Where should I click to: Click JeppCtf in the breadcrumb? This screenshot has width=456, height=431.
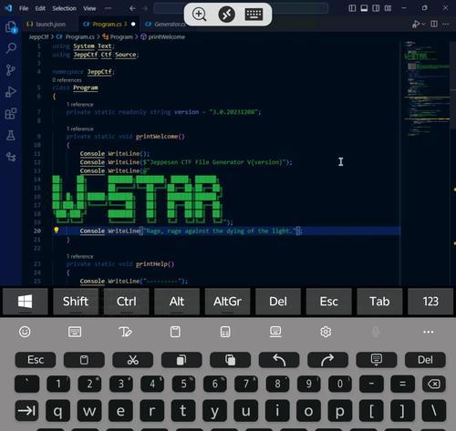coord(38,36)
